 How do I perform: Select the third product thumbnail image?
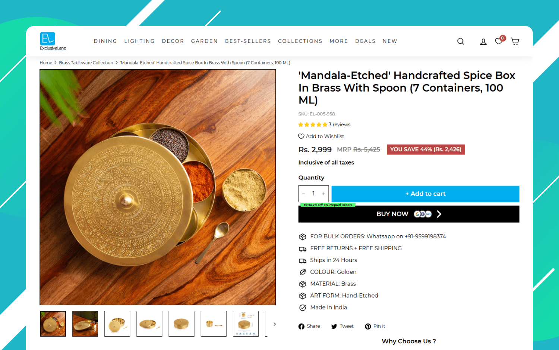click(x=117, y=324)
